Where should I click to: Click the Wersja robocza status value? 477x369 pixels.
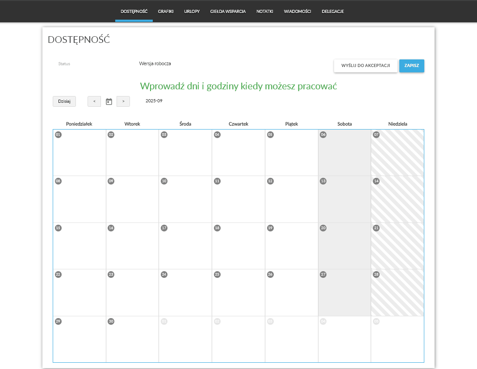[x=155, y=63]
